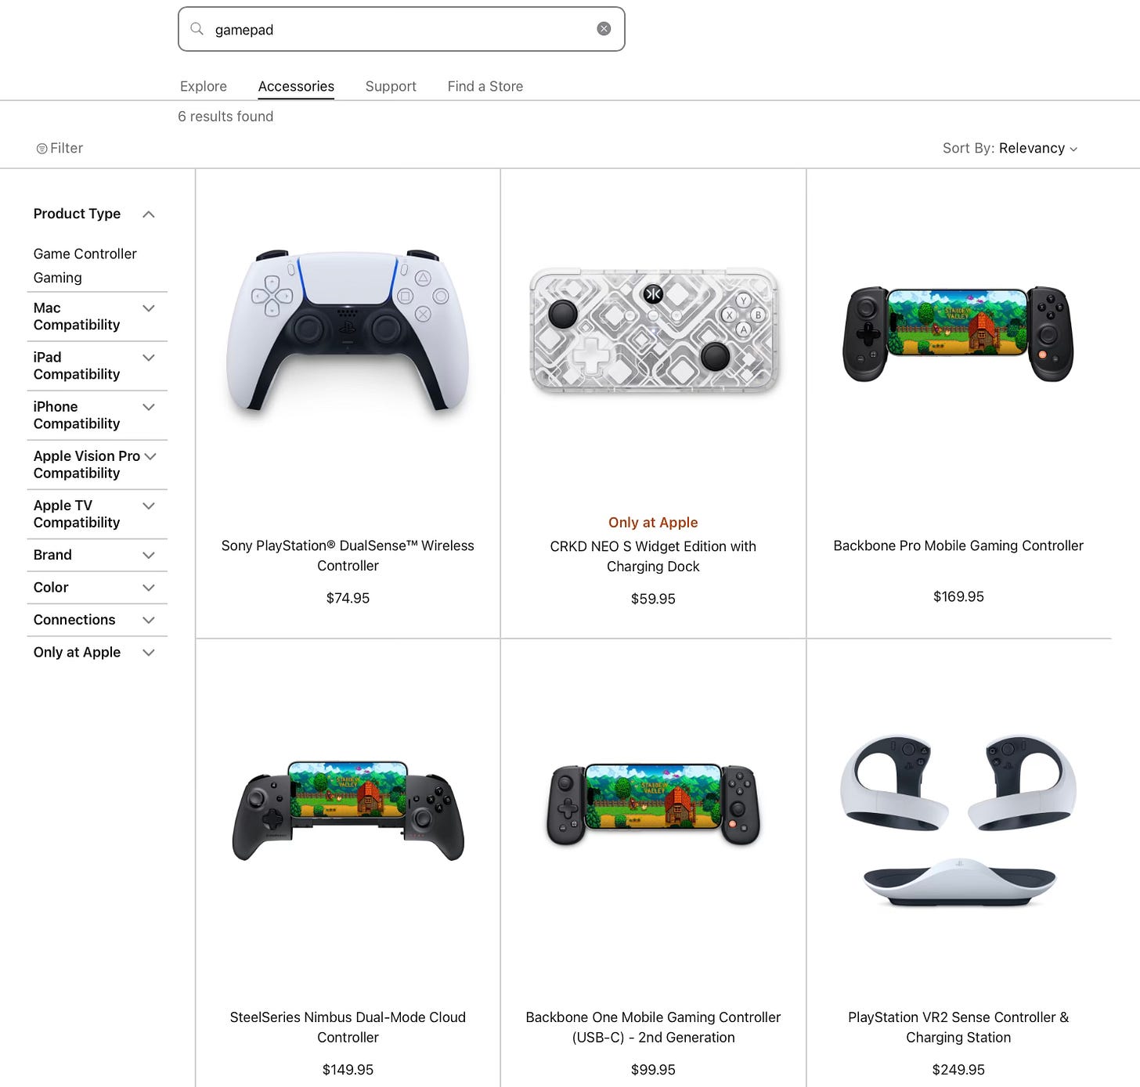Expand the Mac Compatibility filter
This screenshot has width=1140, height=1087.
[149, 308]
